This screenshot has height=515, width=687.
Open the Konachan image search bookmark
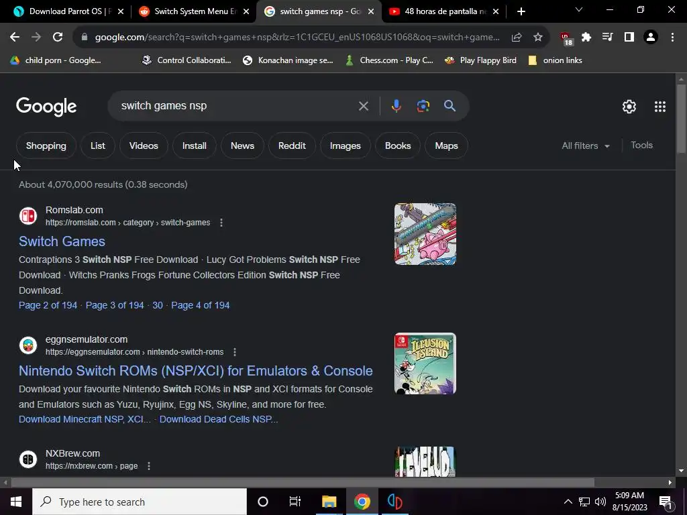tap(288, 60)
